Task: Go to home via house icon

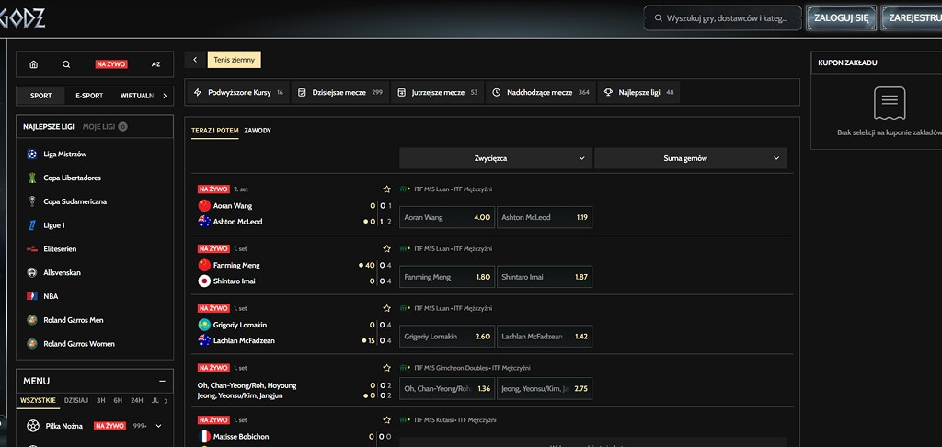Action: (34, 64)
